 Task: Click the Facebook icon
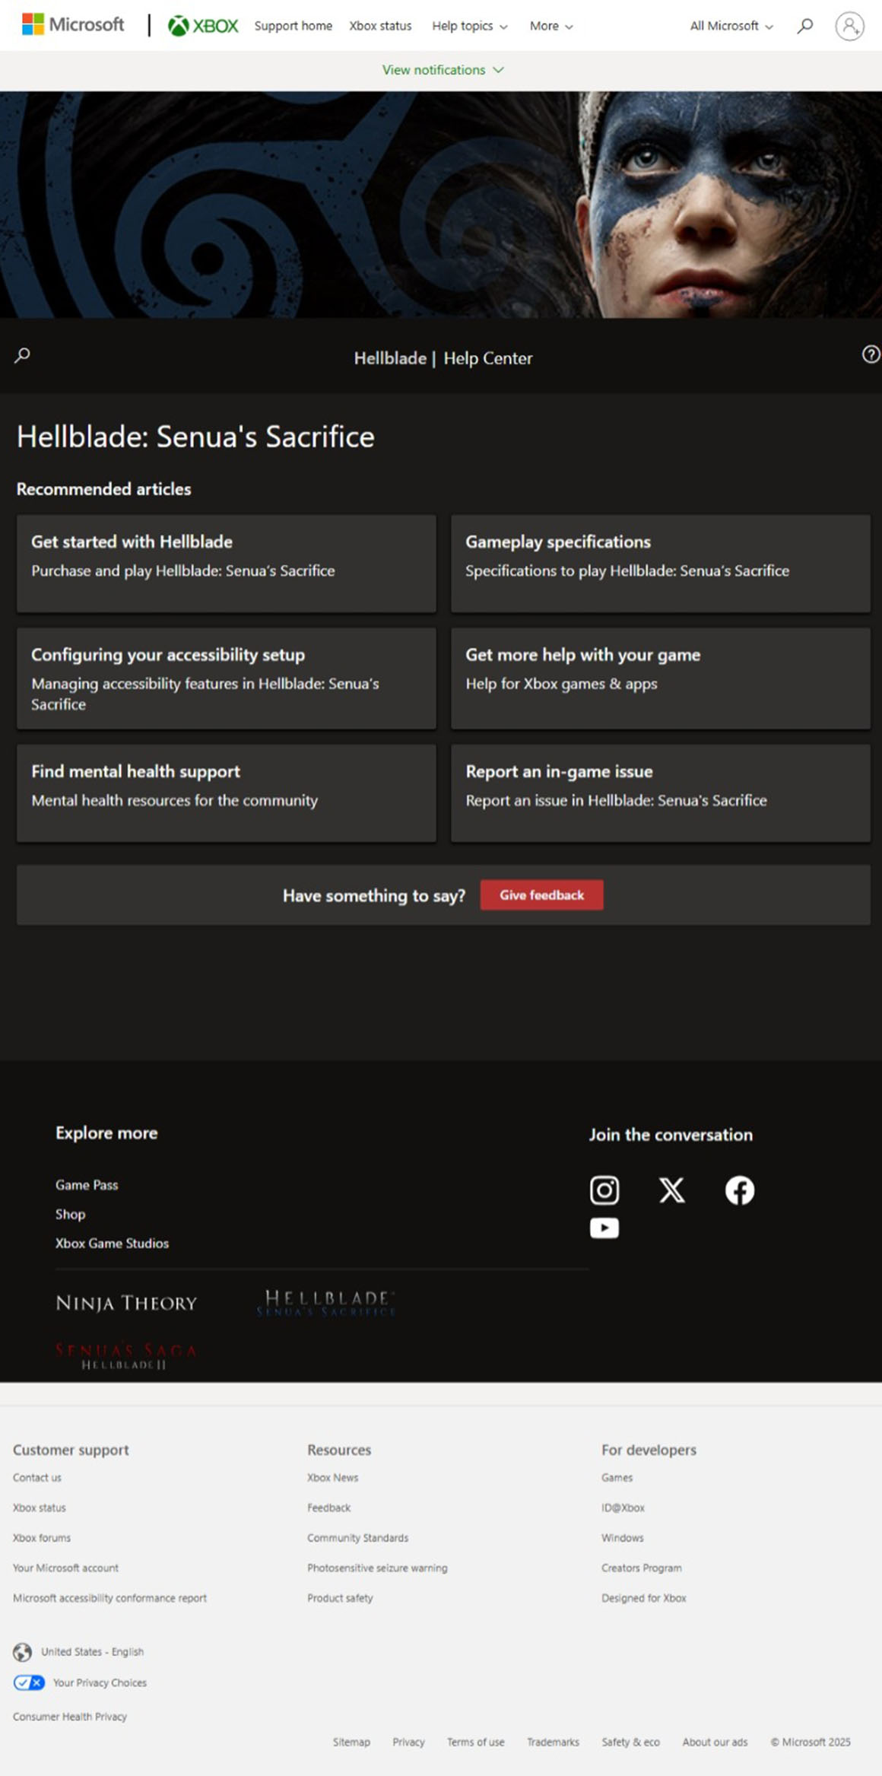(739, 1190)
